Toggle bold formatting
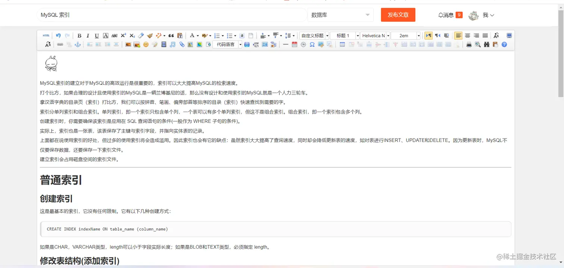The height and width of the screenshot is (268, 564). (x=79, y=35)
